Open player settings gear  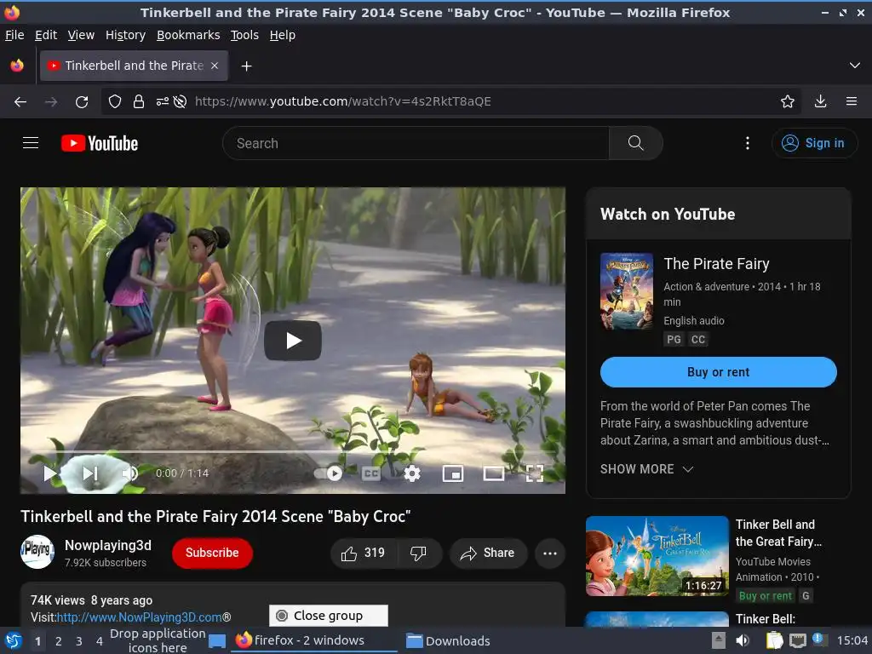click(x=412, y=473)
